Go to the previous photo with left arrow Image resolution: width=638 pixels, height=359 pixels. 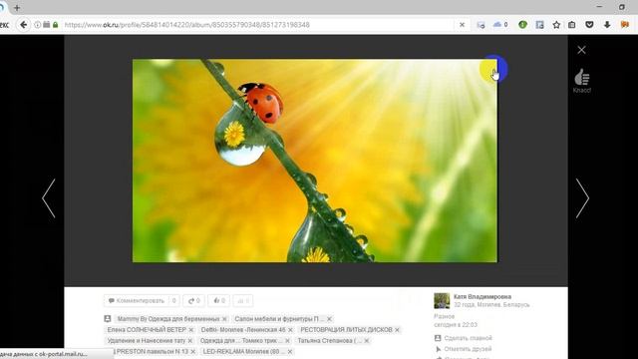(49, 198)
